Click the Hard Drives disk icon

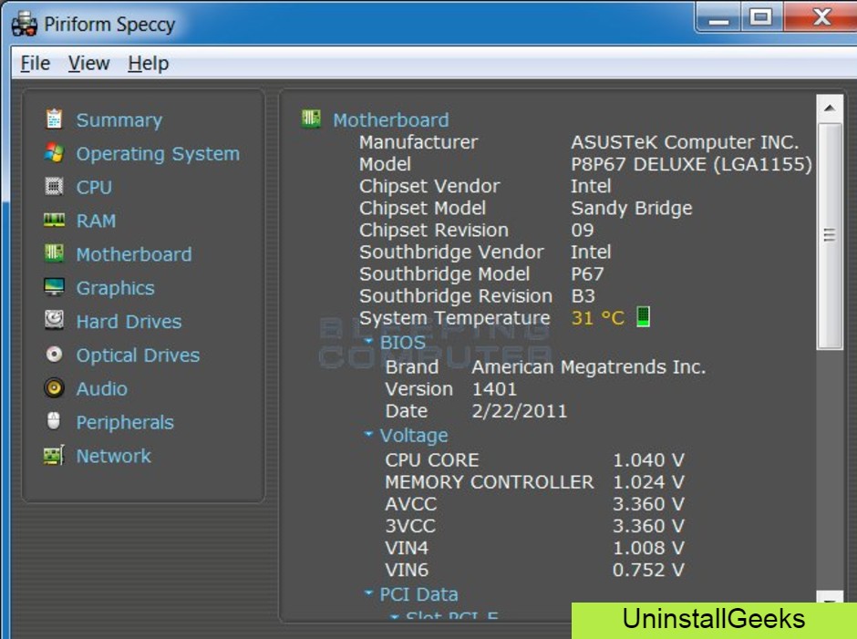pos(54,320)
